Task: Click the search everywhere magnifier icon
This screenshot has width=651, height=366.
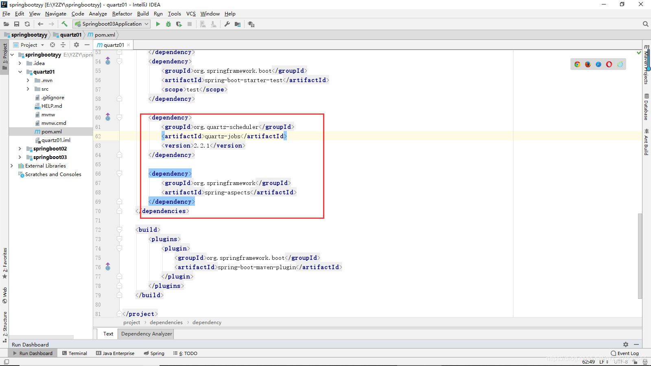Action: click(x=645, y=24)
